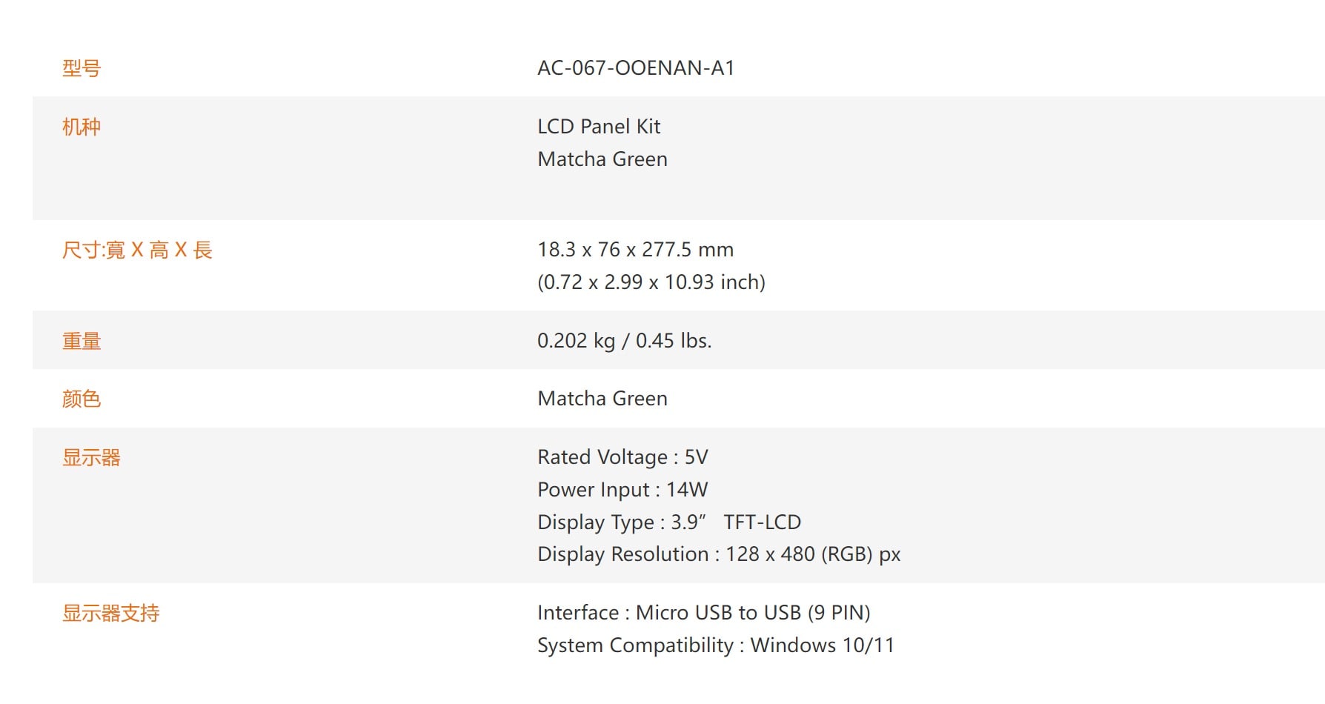Select the model number AC-067-OOENAN-A1
This screenshot has width=1325, height=704.
pos(636,68)
